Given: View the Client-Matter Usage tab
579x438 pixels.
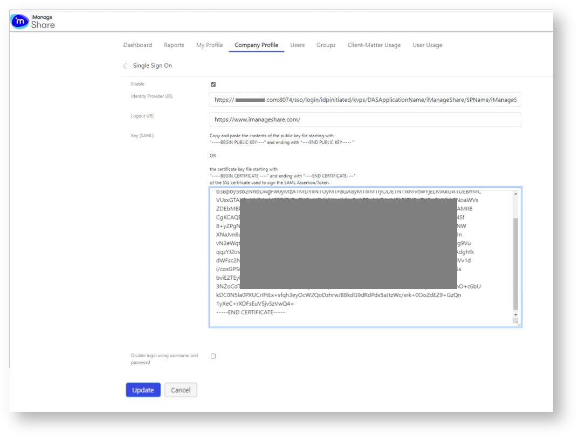Looking at the screenshot, I should point(374,45).
